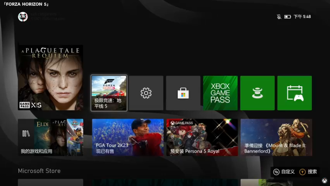Click the Paw Patrol thumbnail in library
The width and height of the screenshot is (330, 186).
pyautogui.click(x=75, y=138)
